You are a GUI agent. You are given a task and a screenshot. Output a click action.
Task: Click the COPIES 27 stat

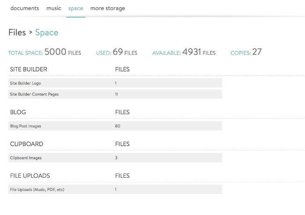pos(246,52)
